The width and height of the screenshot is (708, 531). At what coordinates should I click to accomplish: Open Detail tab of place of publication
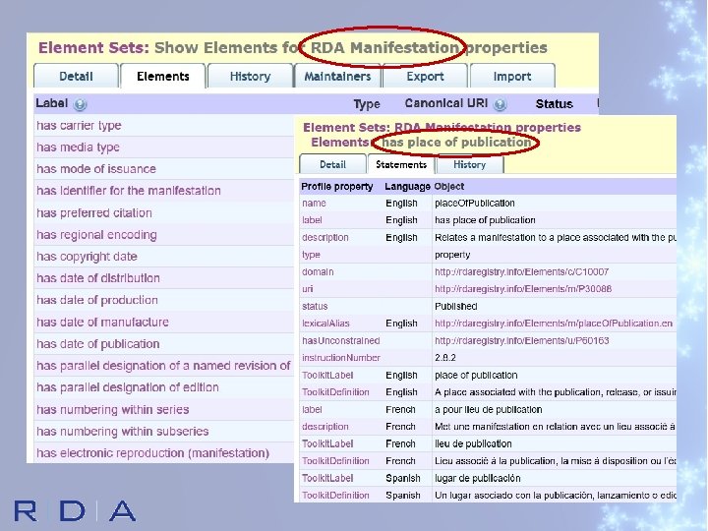[332, 164]
